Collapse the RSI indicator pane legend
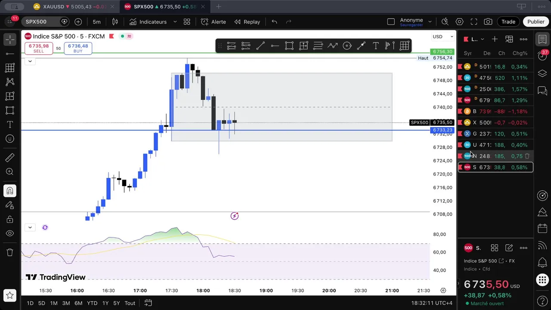The height and width of the screenshot is (310, 551). (x=30, y=227)
